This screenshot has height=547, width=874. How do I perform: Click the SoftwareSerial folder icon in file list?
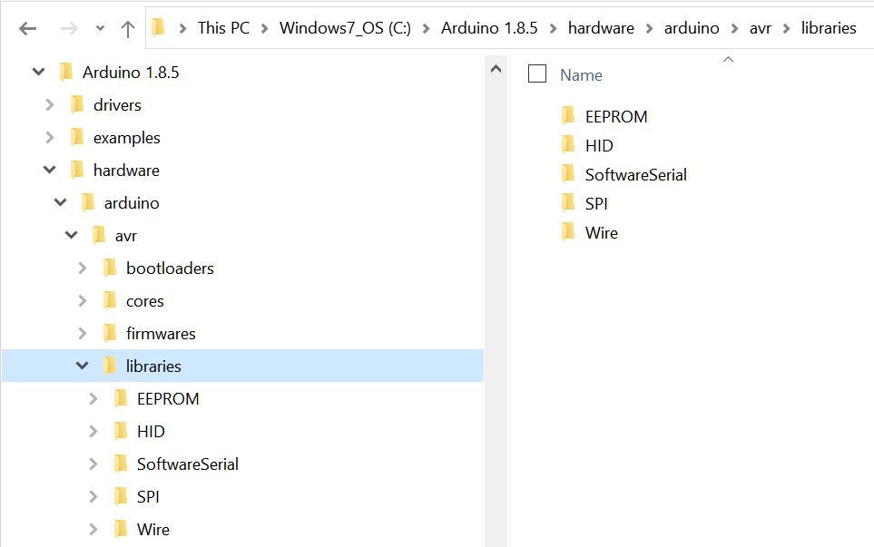pyautogui.click(x=569, y=174)
